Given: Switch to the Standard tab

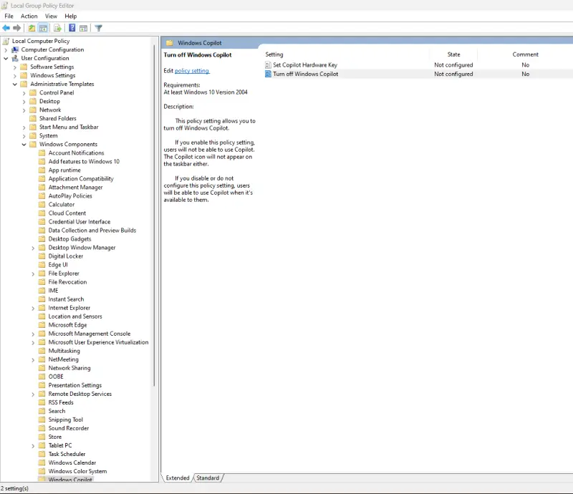Looking at the screenshot, I should pos(206,478).
